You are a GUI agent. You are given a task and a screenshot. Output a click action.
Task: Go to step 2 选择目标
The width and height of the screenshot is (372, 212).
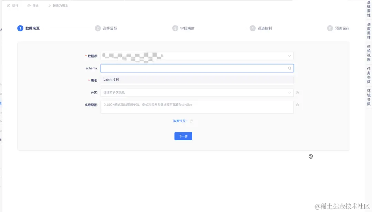coord(106,28)
